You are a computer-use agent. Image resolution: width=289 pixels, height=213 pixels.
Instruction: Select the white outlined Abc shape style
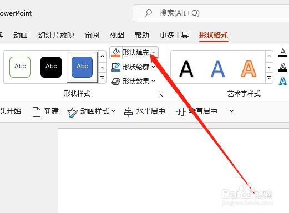click(x=20, y=67)
